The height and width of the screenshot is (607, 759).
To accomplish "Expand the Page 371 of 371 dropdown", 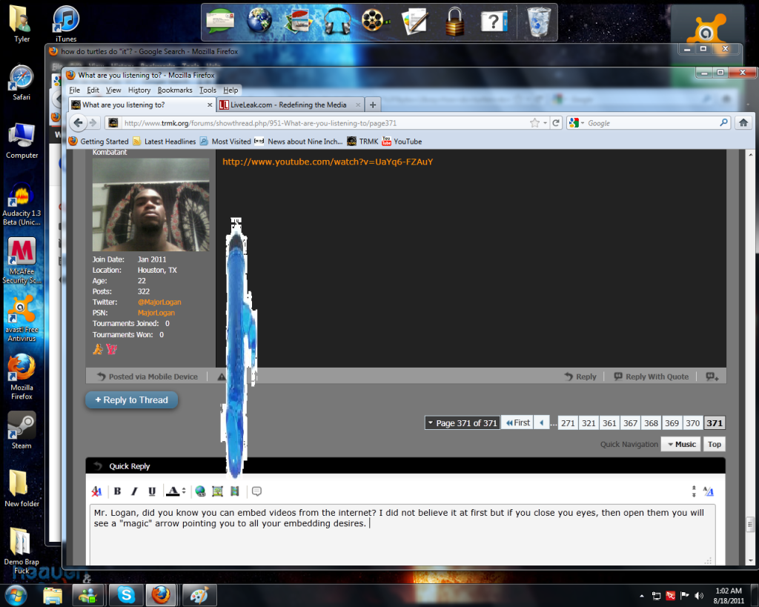I will click(461, 423).
